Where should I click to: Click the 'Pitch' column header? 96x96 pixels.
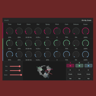(x=57, y=24)
